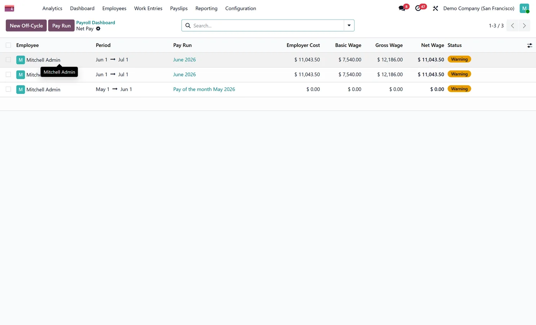The image size is (536, 325).
Task: Open Pay of the month May 2026 link
Action: point(204,89)
